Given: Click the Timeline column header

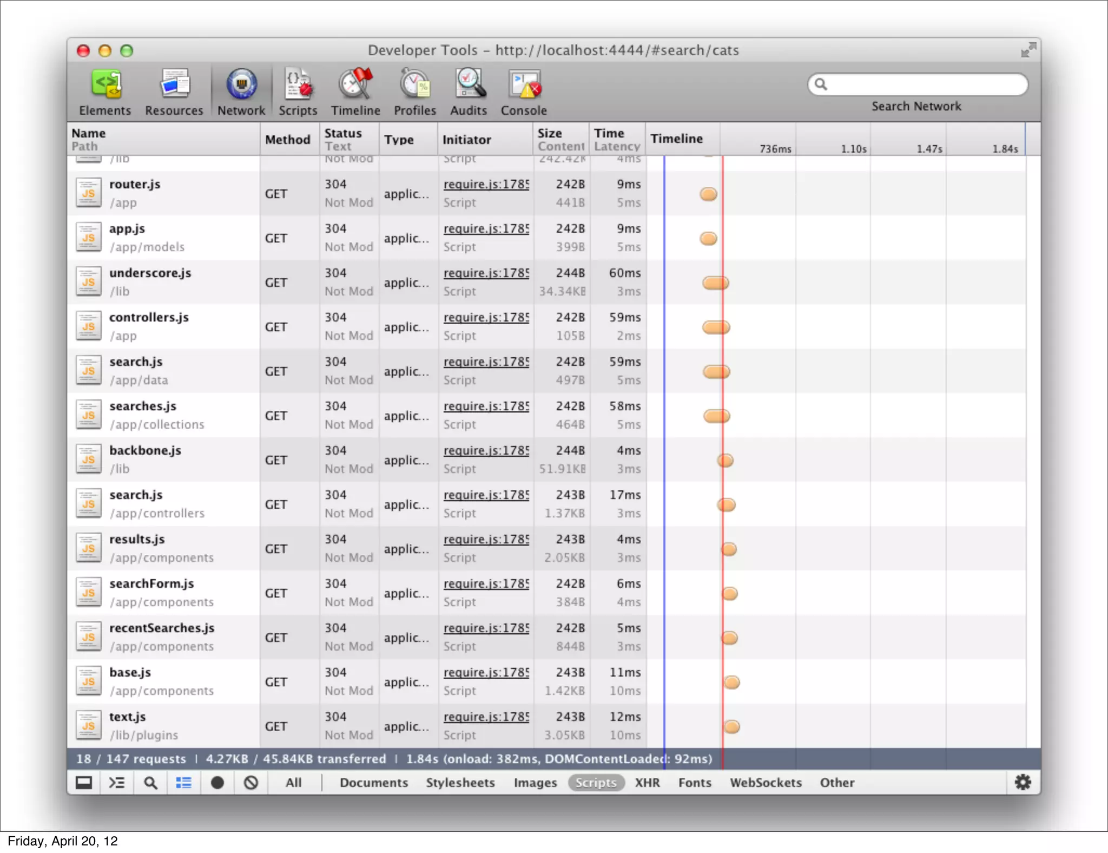Looking at the screenshot, I should pos(676,139).
